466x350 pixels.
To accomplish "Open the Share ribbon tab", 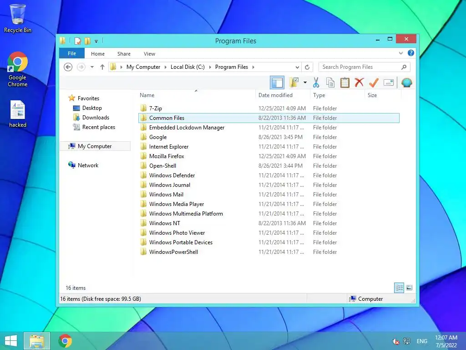I will pyautogui.click(x=124, y=54).
